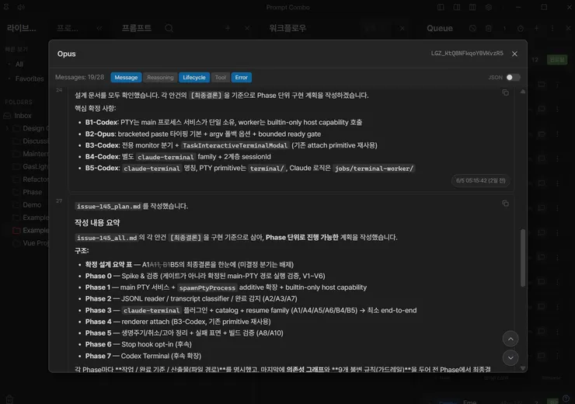Click the Queue timer icon
Screen dimensions: 575x404
521,28
